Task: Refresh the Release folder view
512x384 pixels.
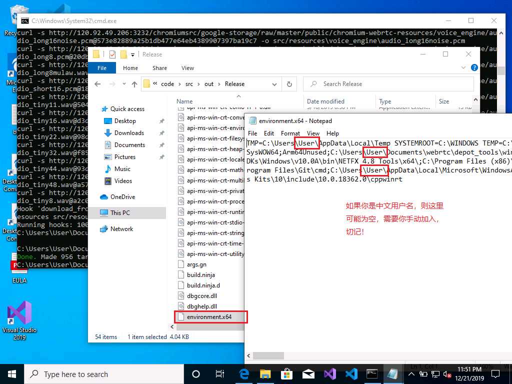Action: point(289,84)
